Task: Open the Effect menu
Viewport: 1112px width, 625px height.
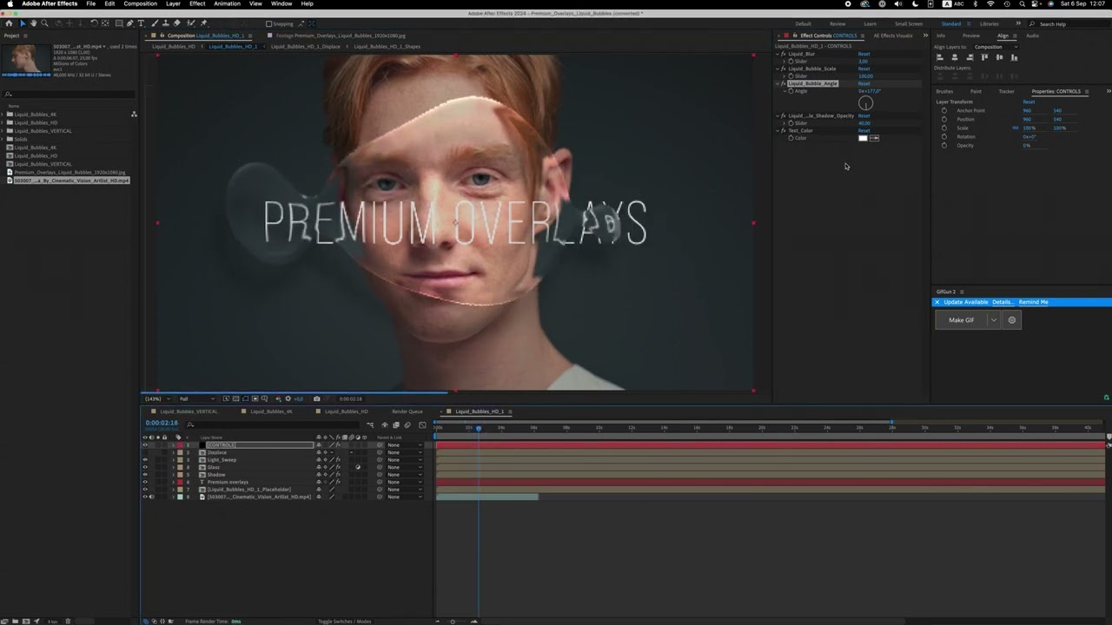Action: point(197,3)
